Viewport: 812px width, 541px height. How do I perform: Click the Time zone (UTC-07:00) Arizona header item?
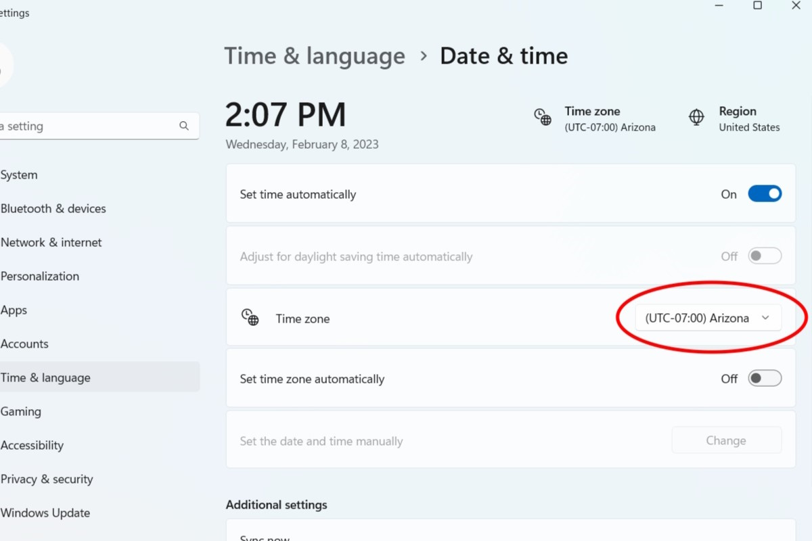pos(595,118)
